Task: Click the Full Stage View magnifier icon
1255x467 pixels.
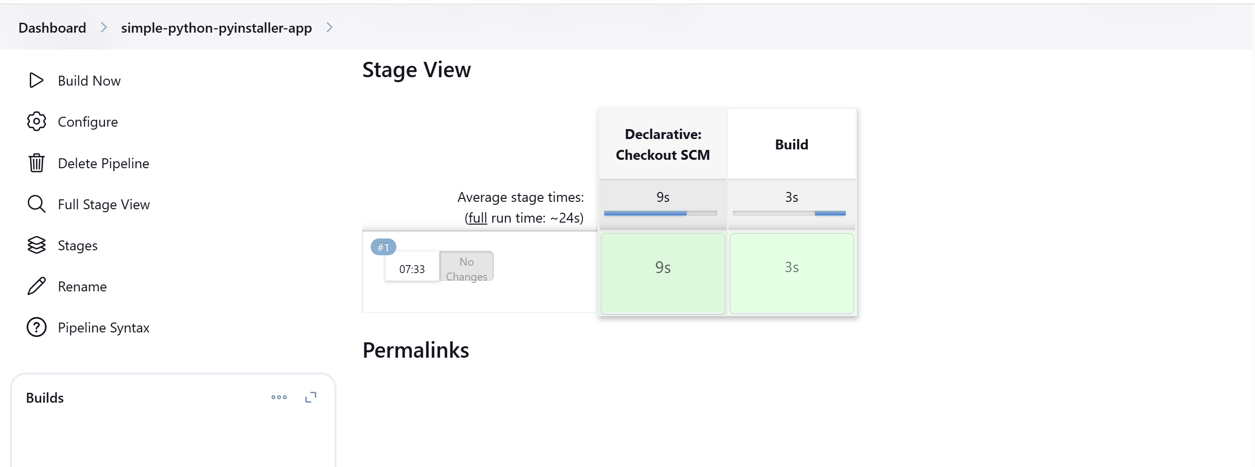Action: pyautogui.click(x=36, y=204)
